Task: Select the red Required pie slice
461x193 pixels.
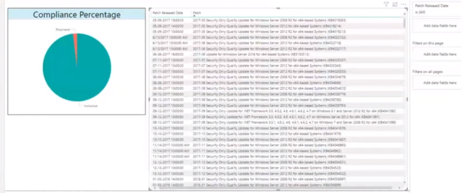Action: (x=76, y=44)
